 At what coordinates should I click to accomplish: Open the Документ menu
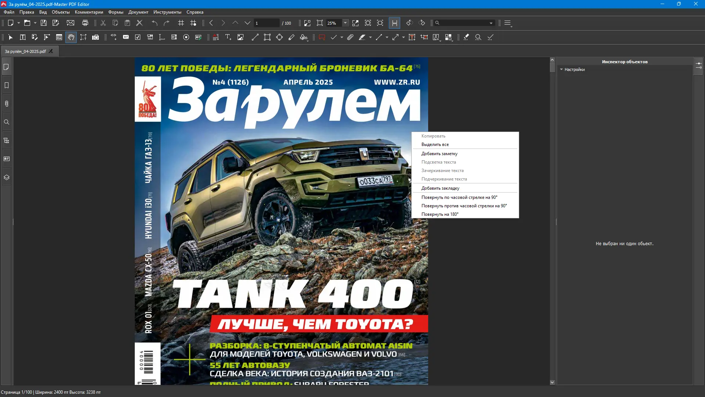[x=138, y=12]
